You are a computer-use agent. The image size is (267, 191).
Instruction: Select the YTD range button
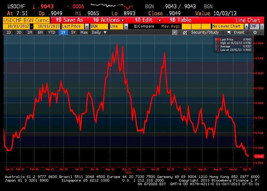pos(52,32)
